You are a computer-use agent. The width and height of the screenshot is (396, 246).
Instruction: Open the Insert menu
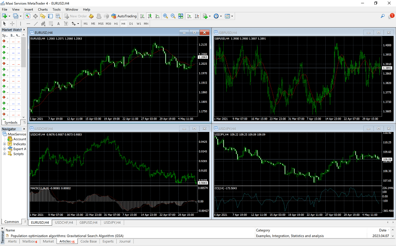tap(29, 9)
